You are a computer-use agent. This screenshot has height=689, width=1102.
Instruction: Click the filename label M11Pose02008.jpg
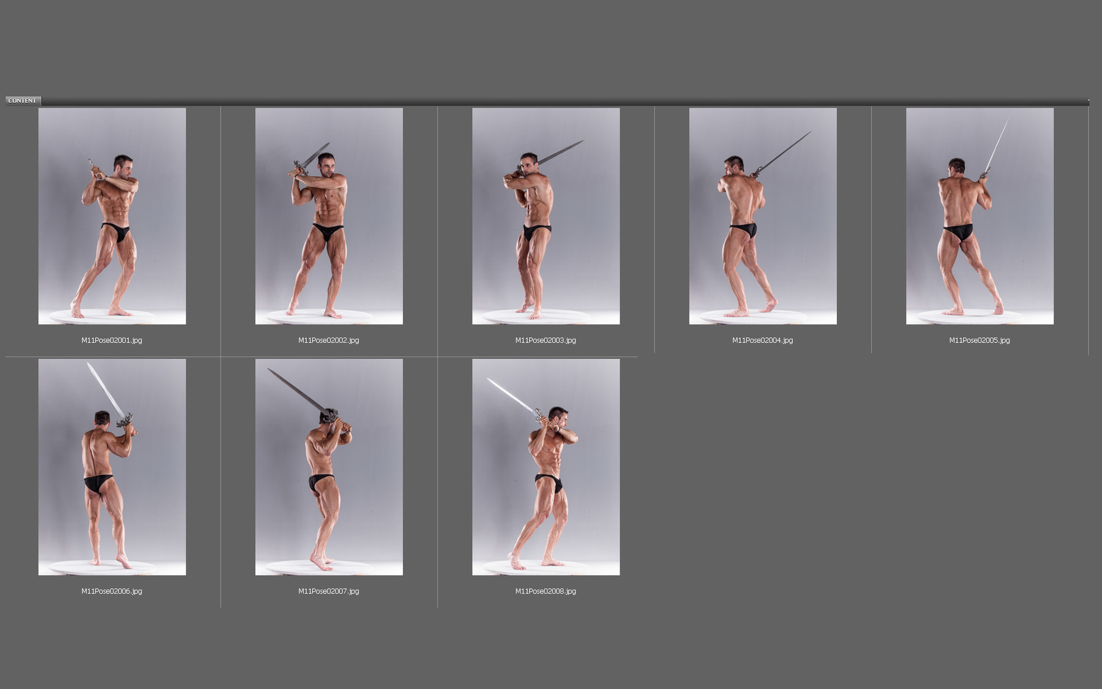click(x=545, y=592)
